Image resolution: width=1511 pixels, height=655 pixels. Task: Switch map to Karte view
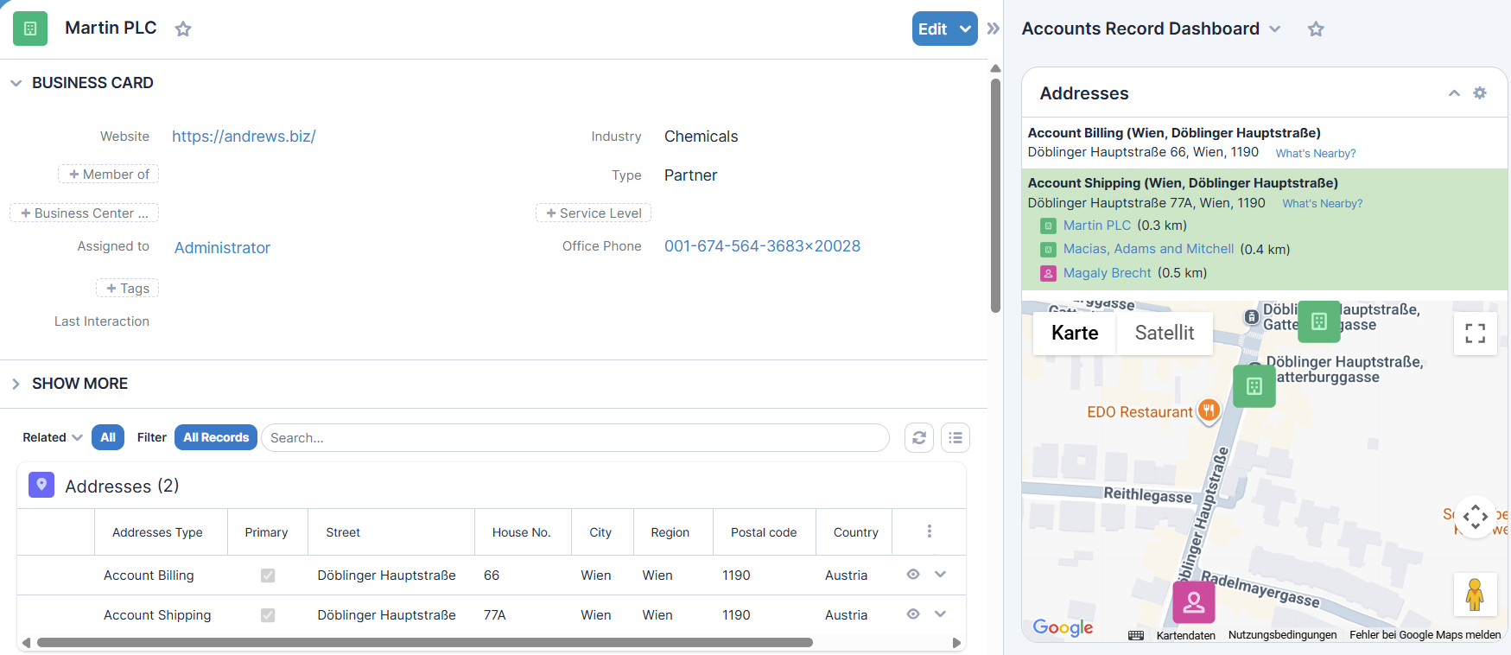pos(1075,333)
